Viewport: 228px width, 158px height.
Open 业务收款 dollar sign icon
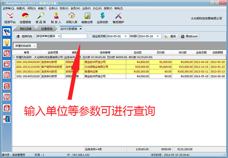(x=102, y=16)
